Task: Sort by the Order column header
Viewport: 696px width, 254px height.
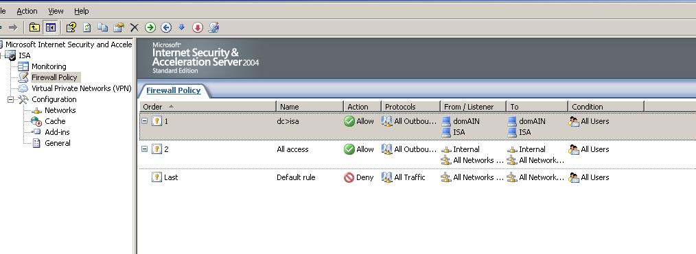Action: [208, 107]
